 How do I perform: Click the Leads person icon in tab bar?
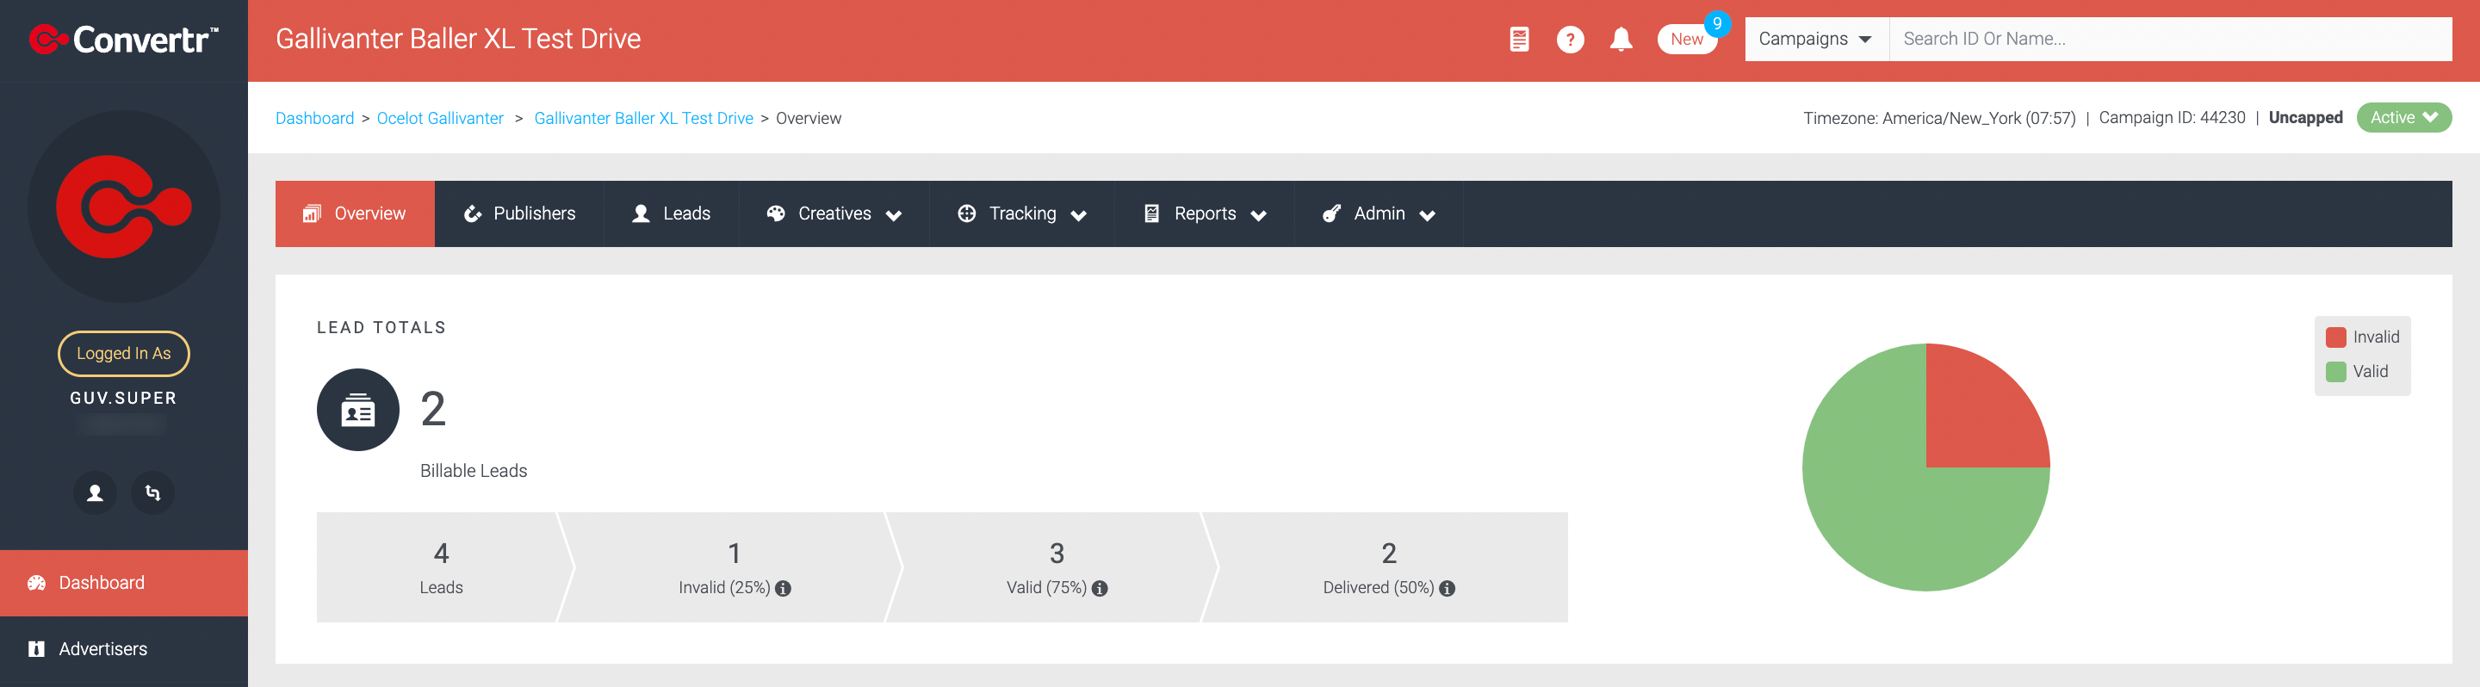click(642, 214)
